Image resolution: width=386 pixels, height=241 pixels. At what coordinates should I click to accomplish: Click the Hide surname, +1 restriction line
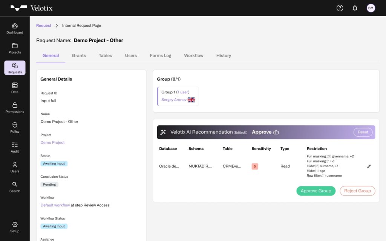(x=323, y=166)
